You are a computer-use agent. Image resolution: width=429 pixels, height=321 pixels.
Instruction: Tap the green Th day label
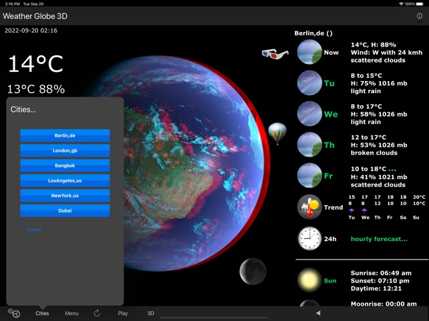[329, 145]
